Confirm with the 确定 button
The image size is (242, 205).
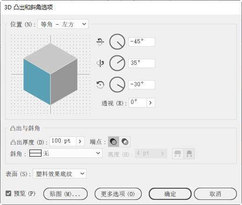click(x=170, y=194)
